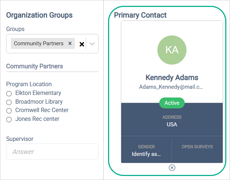The width and height of the screenshot is (230, 180).
Task: Remove the Community Partners chip
Action: click(70, 43)
